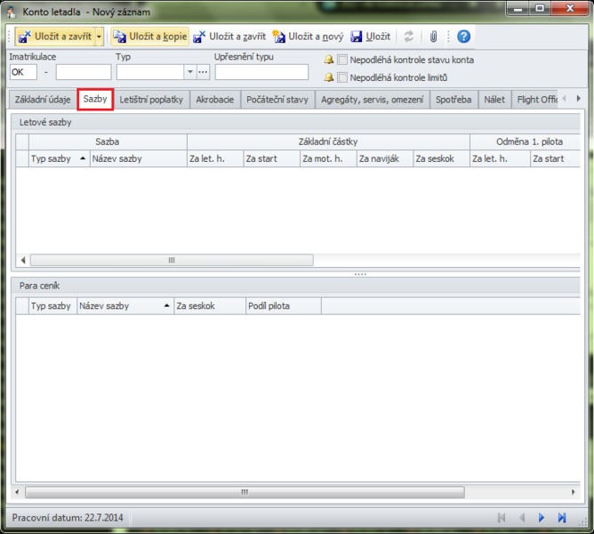Open help with the blue question mark icon

tap(463, 36)
